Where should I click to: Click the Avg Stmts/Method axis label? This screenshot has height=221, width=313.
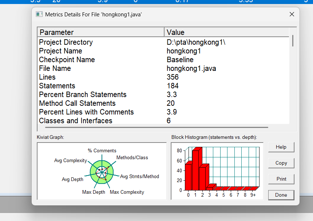click(139, 177)
